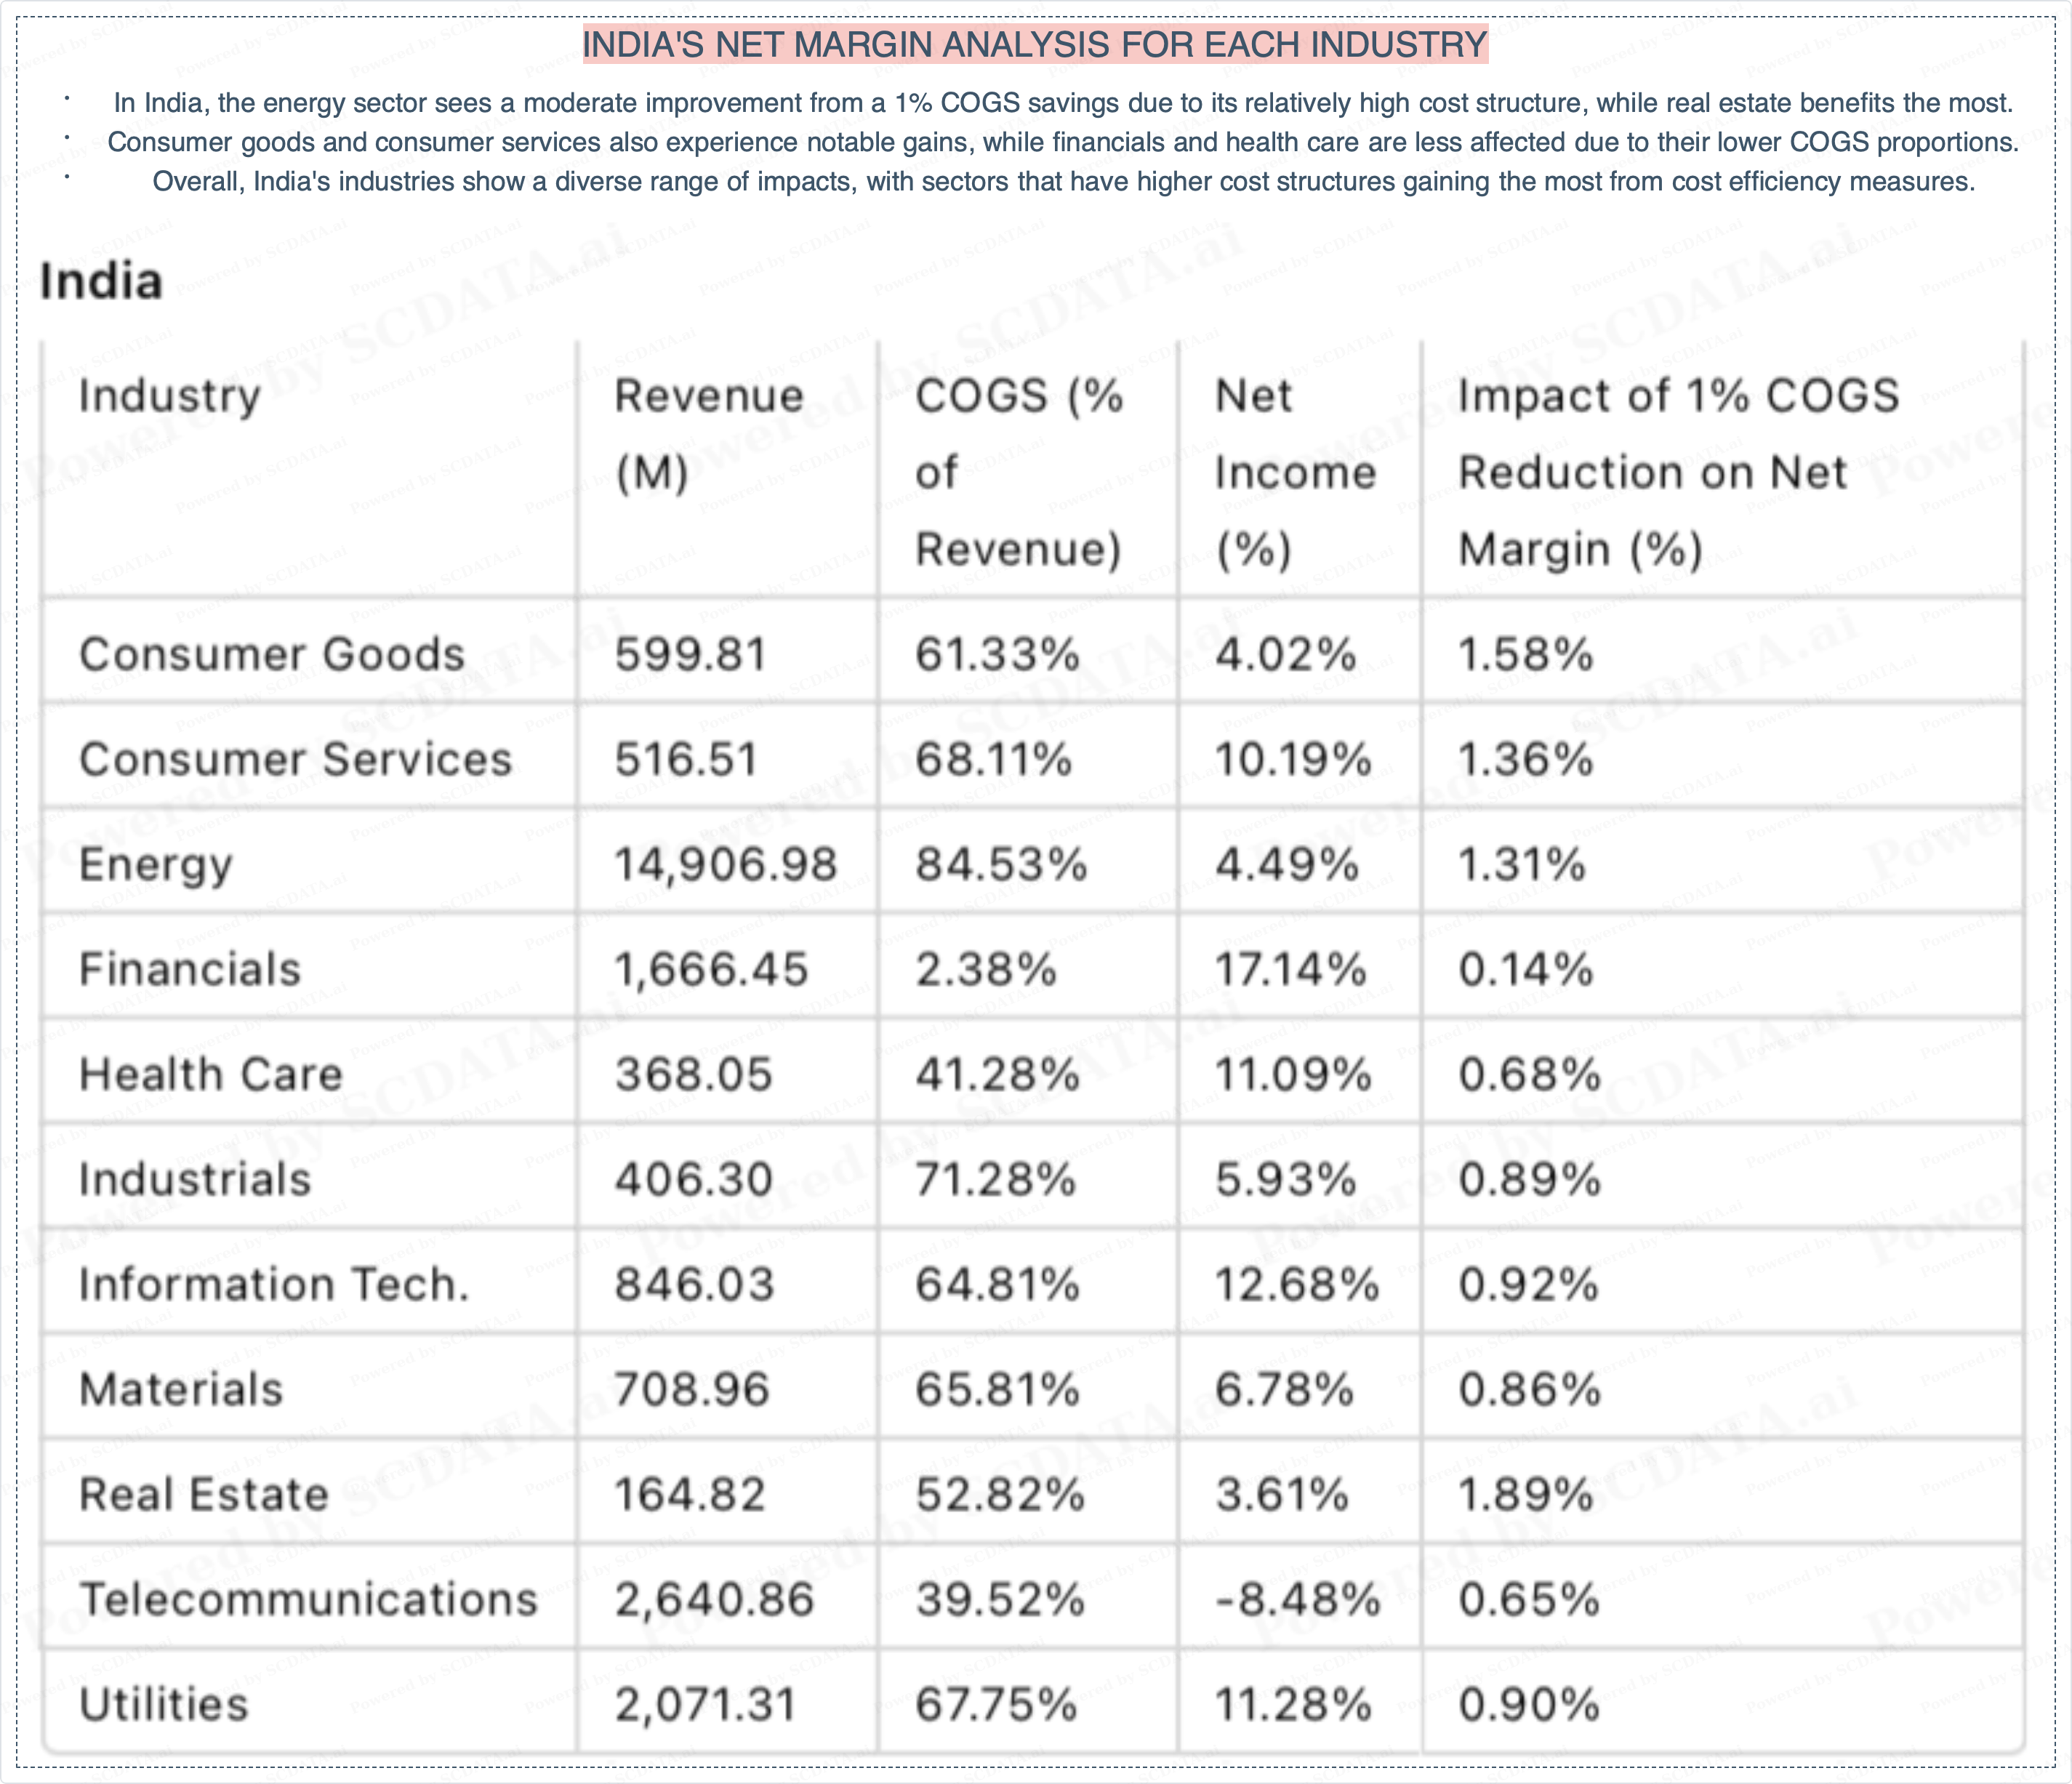
Task: Click Real Estate impact value 1.89%
Action: [x=1525, y=1495]
